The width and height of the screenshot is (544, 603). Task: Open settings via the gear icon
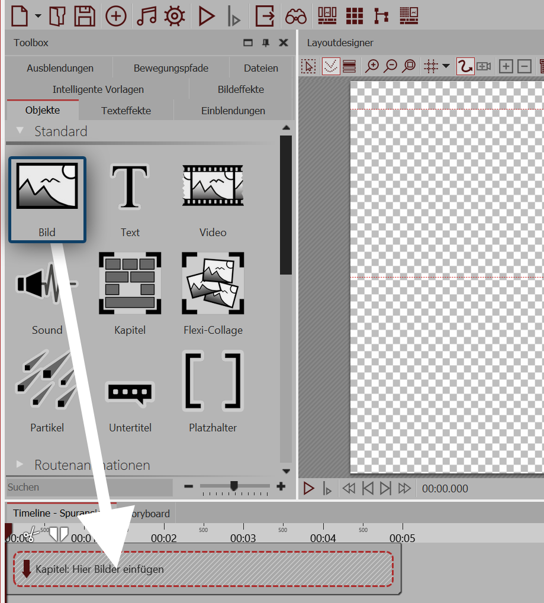[175, 16]
